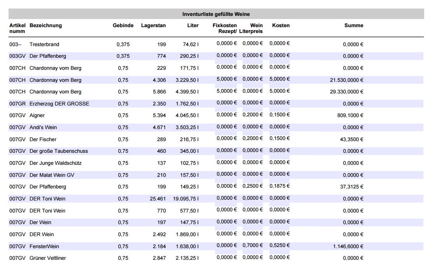Click the 'Gebinde' column header
The width and height of the screenshot is (430, 266).
point(123,26)
